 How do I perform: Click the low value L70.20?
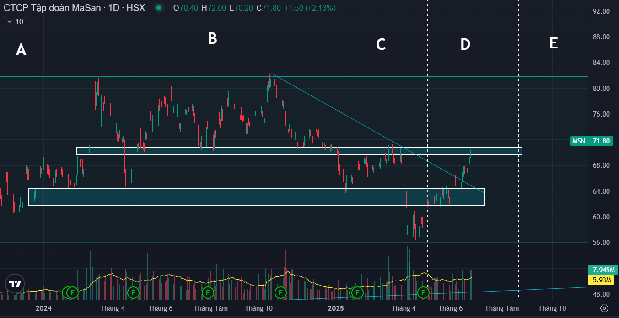point(242,8)
